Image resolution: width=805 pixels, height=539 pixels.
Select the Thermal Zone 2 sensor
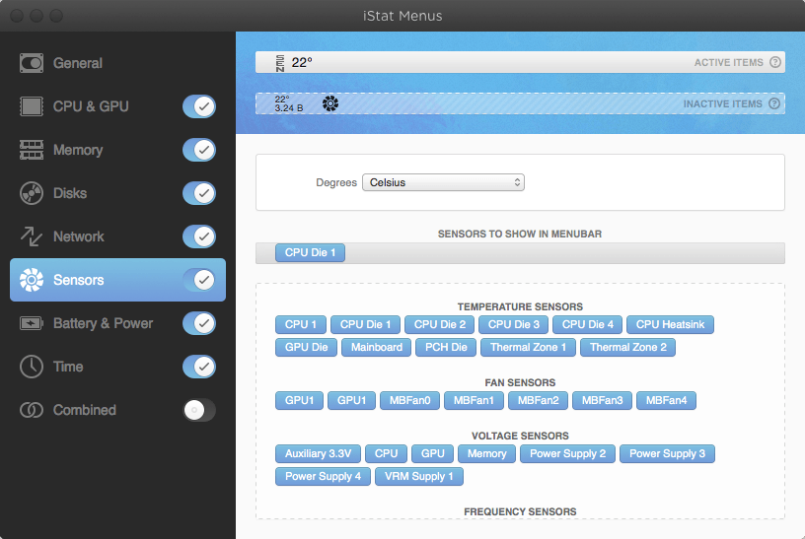[627, 347]
